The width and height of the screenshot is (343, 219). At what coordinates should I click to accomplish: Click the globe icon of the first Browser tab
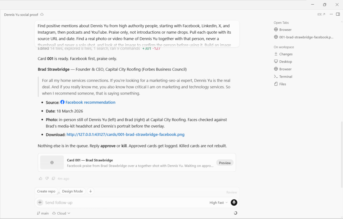pyautogui.click(x=276, y=29)
